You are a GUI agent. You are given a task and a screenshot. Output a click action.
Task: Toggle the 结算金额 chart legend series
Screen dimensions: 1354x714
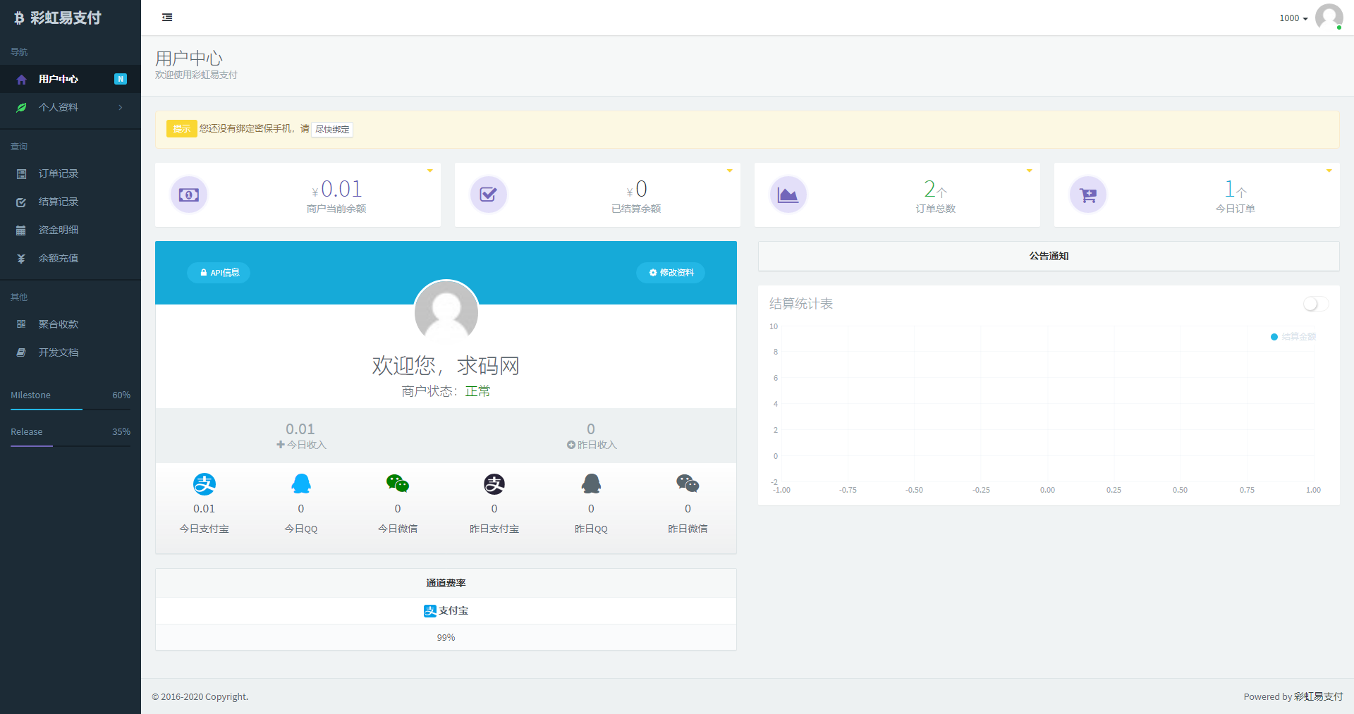click(x=1293, y=337)
